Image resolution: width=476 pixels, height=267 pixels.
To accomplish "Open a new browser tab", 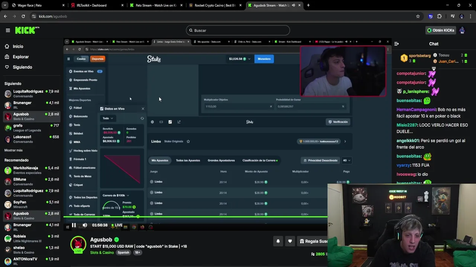I will [308, 5].
